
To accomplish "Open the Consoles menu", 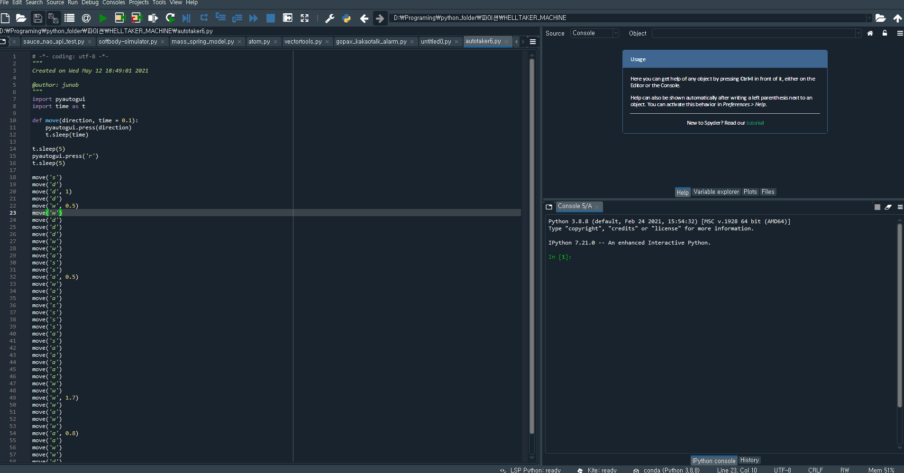I will tap(114, 3).
